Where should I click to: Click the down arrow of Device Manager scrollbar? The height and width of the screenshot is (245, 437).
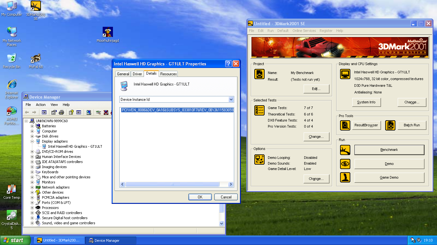(x=222, y=224)
